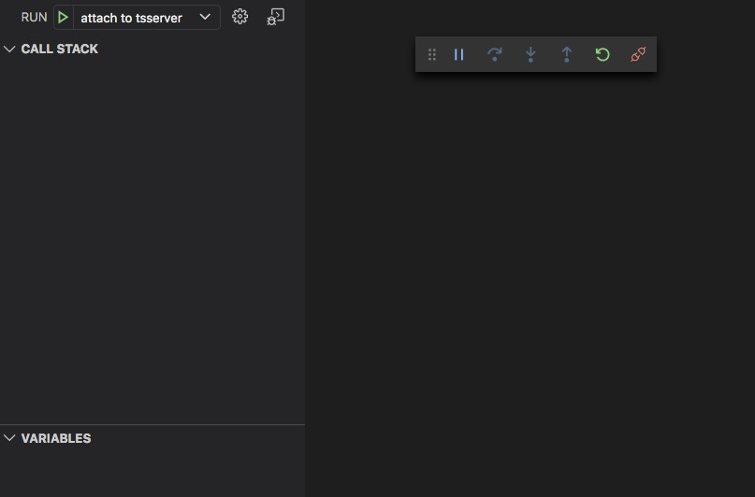The height and width of the screenshot is (497, 755).
Task: Click the VARIABLES header text
Action: (x=56, y=438)
